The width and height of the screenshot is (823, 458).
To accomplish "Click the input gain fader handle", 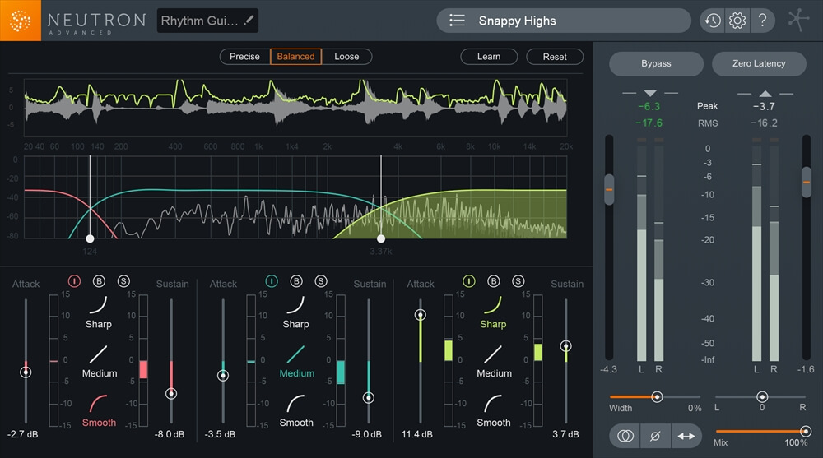I will click(x=609, y=189).
